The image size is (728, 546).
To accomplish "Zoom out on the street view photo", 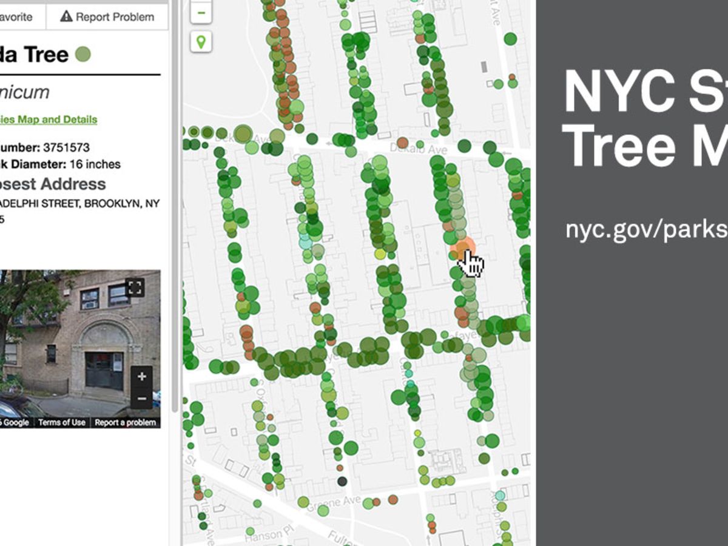I will click(141, 398).
